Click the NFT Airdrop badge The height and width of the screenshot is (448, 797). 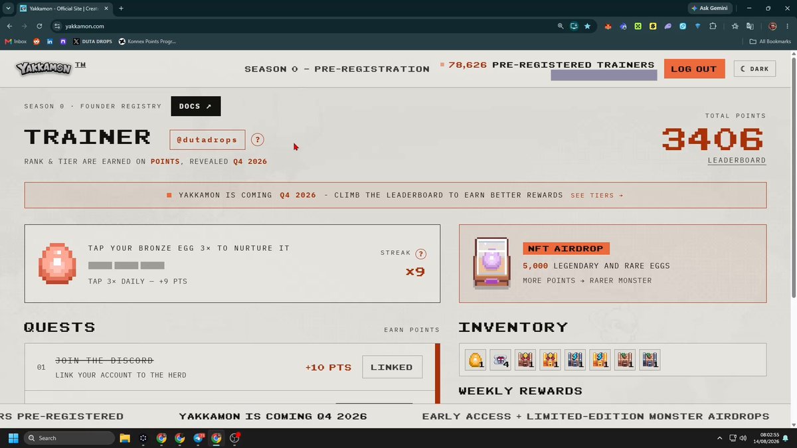(566, 249)
